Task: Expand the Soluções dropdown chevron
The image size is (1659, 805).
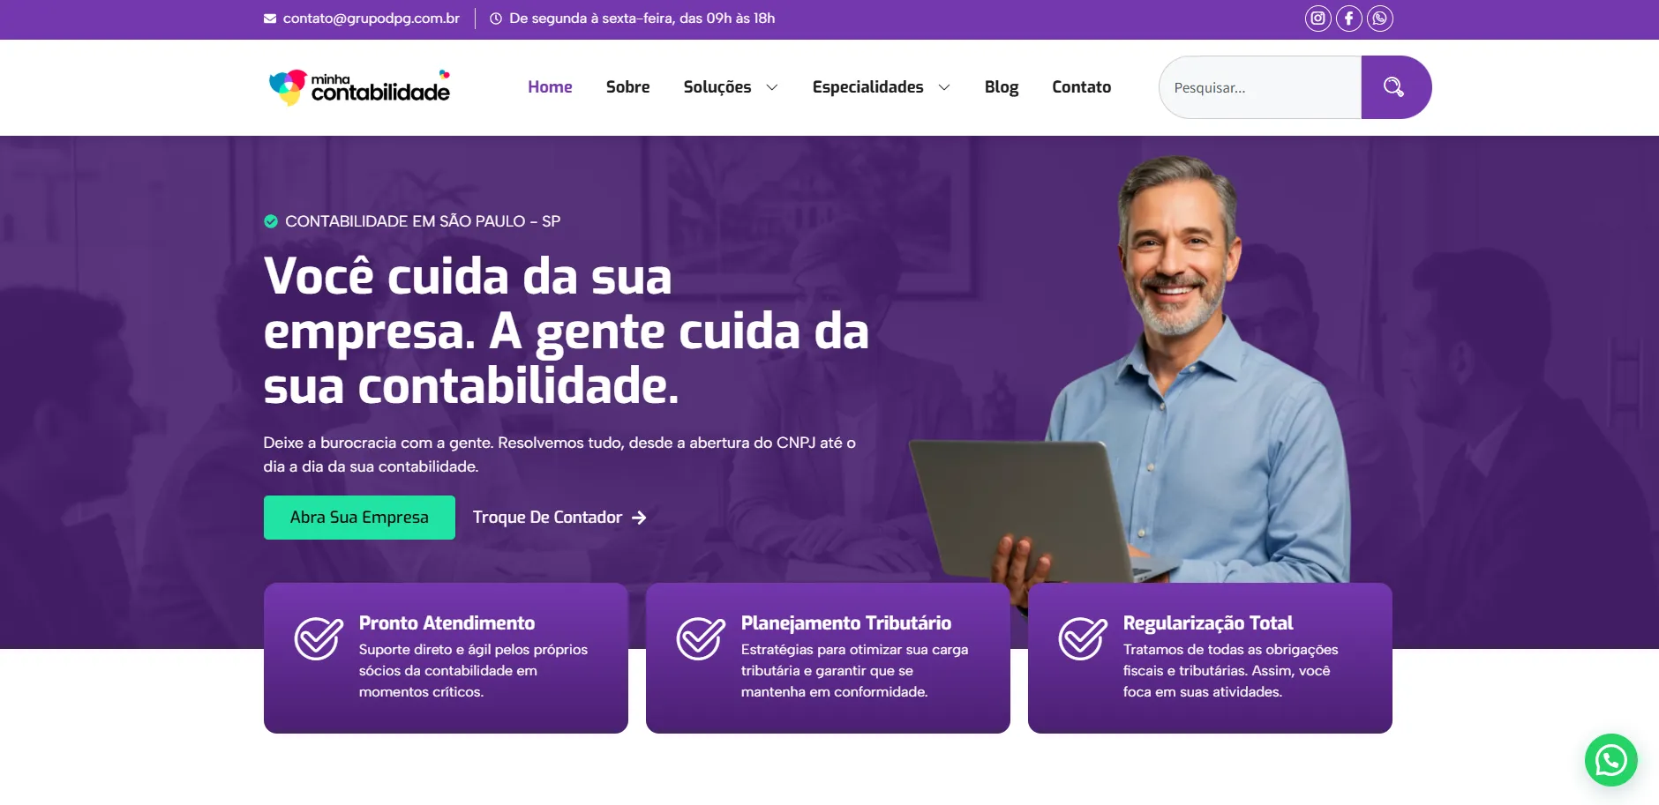Action: coord(772,87)
